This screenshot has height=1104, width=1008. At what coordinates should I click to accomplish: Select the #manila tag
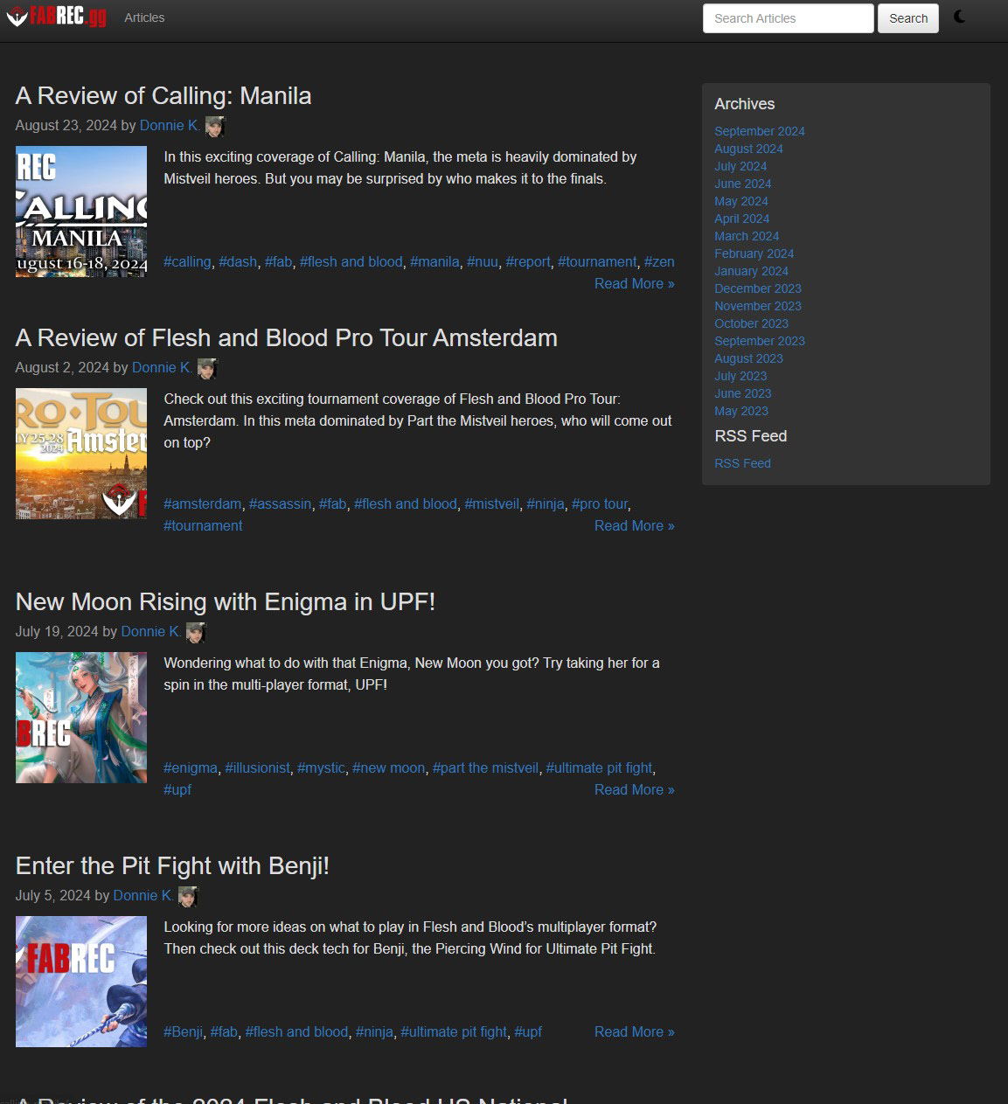coord(434,261)
